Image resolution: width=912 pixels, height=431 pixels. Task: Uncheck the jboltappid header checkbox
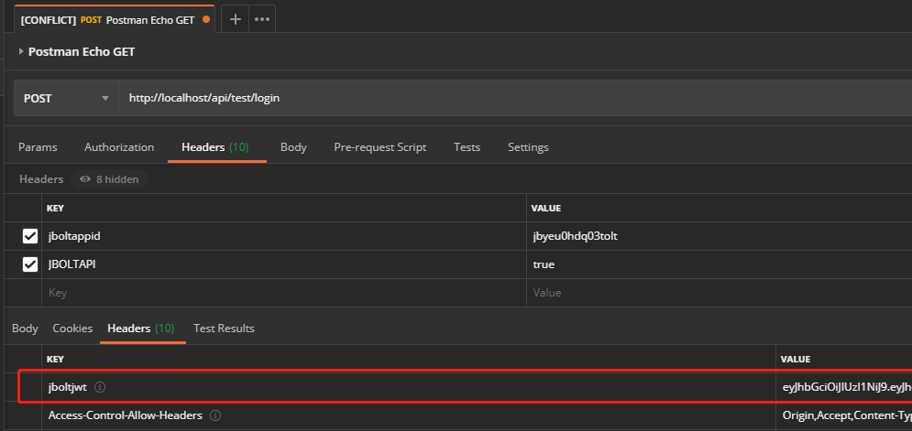click(x=30, y=236)
